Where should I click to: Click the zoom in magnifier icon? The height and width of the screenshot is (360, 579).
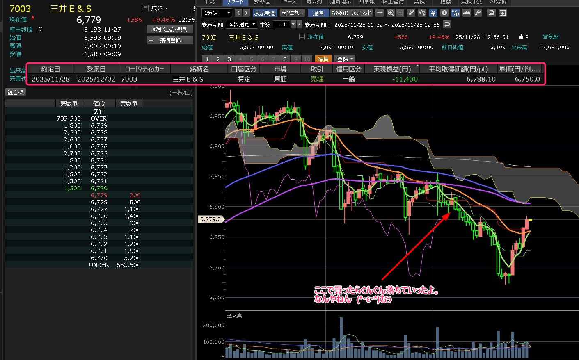click(390, 13)
